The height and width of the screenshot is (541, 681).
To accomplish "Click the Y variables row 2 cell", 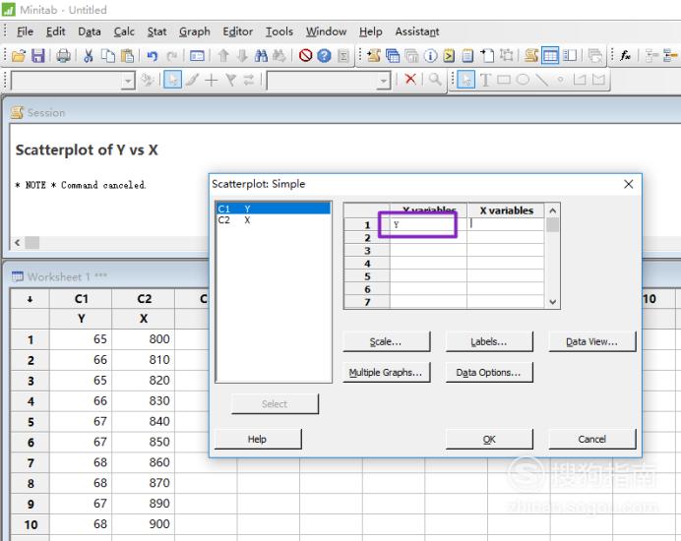I will tap(428, 237).
